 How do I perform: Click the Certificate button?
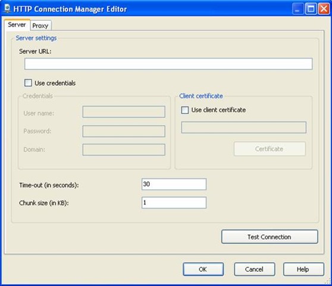[x=270, y=149]
